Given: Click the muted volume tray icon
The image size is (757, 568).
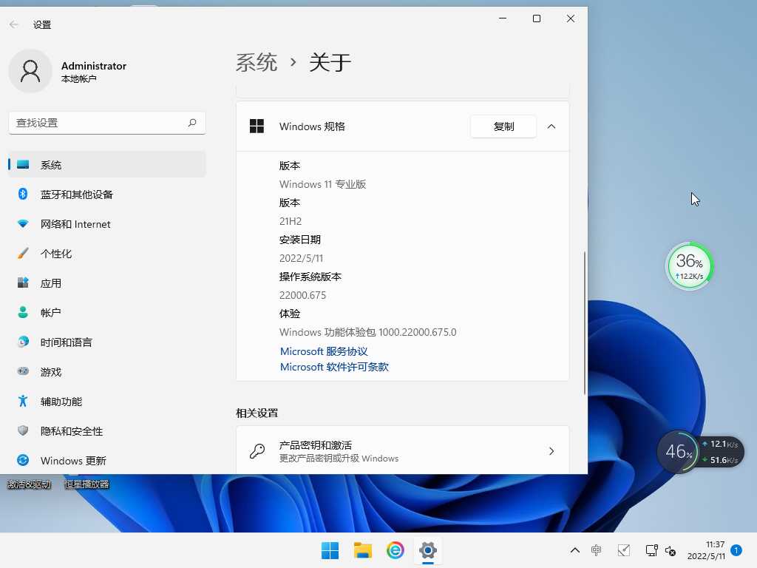Looking at the screenshot, I should click(x=671, y=550).
